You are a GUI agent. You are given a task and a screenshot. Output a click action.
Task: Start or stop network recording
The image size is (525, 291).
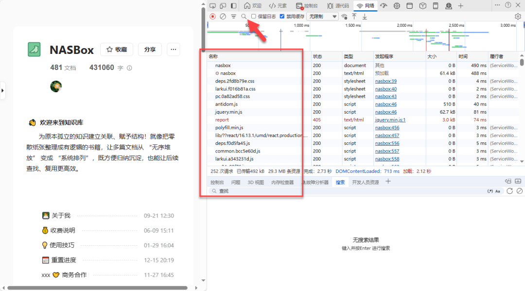pos(212,16)
